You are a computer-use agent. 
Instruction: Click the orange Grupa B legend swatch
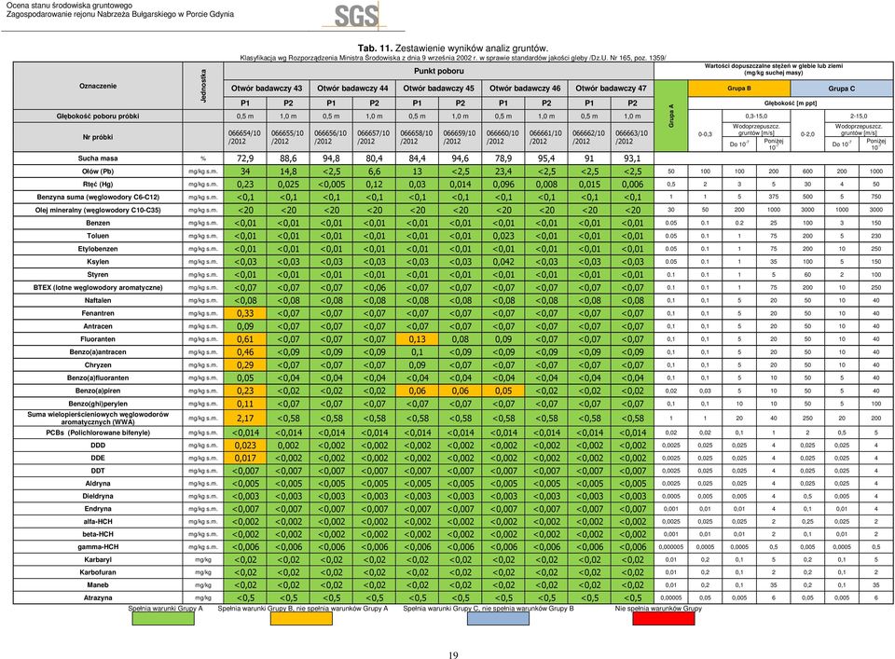pyautogui.click(x=301, y=619)
